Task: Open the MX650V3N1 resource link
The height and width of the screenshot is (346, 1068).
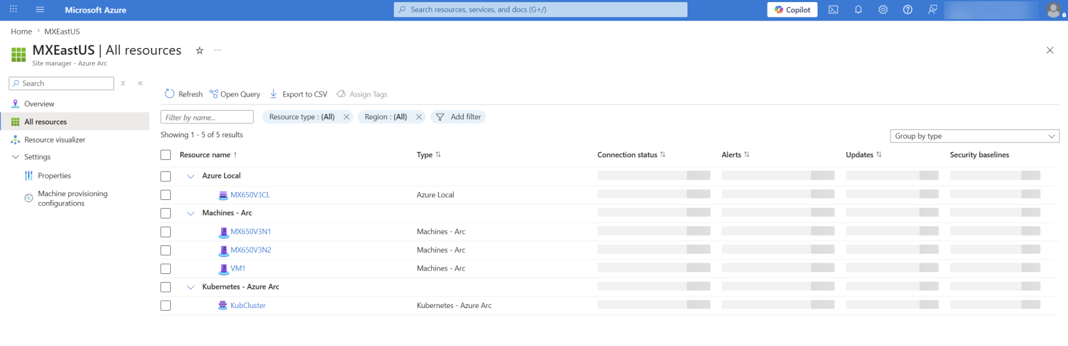Action: coord(251,231)
